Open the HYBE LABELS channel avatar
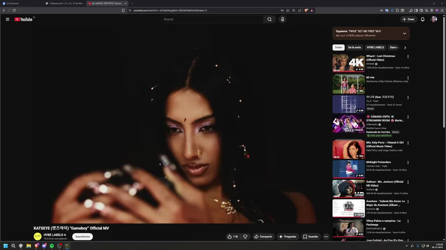This screenshot has width=446, height=250. (37, 236)
